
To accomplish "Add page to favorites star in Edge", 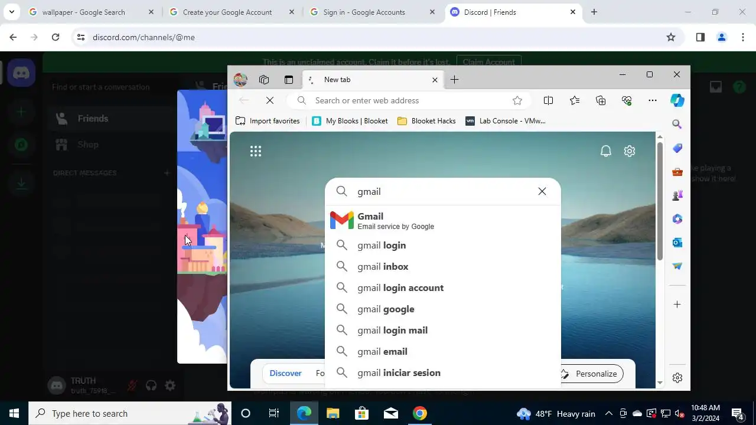I will [517, 100].
